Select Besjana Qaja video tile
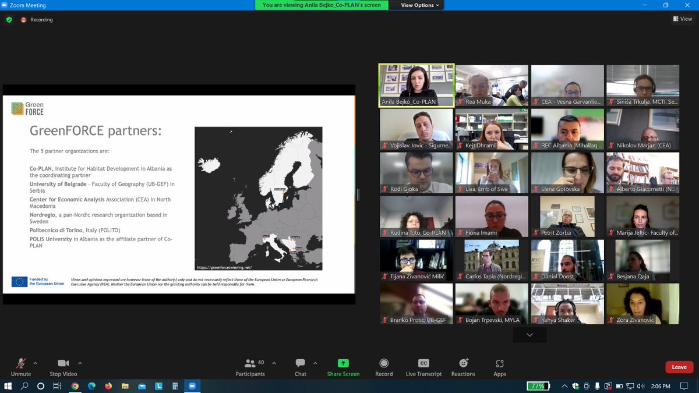 (642, 260)
